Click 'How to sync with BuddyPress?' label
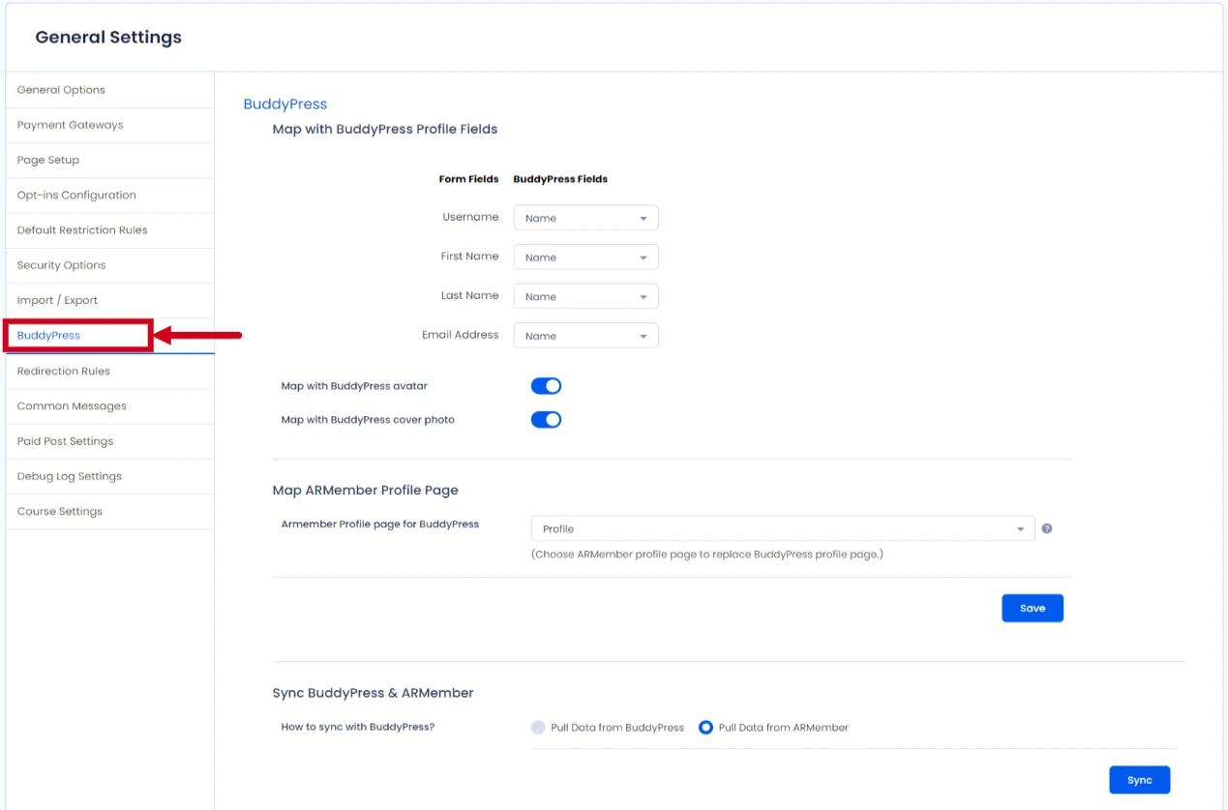This screenshot has height=810, width=1228. click(x=358, y=727)
